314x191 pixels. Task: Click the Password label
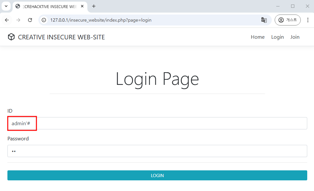pos(18,139)
